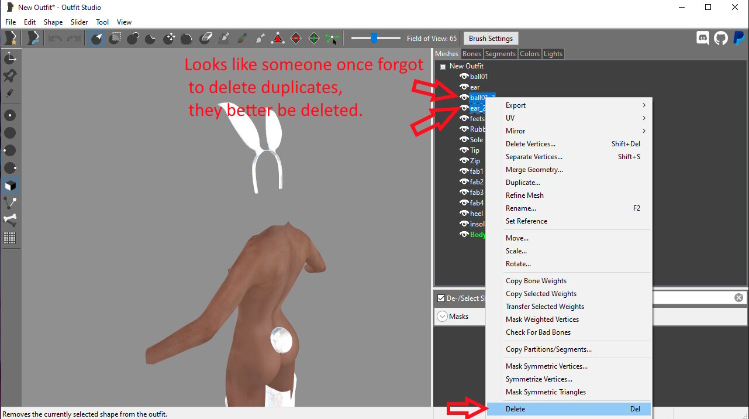Toggle the floor Grid icon

(x=10, y=238)
